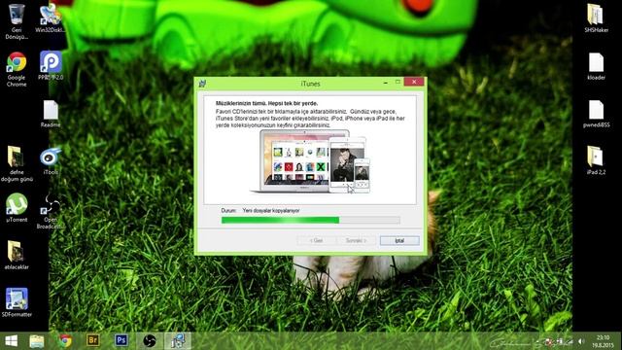
Task: Switch to iTunes installer taskbar item
Action: [177, 340]
